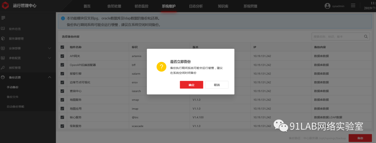Click the xmap identifier cell
This screenshot has width=376, height=143.
click(x=135, y=100)
